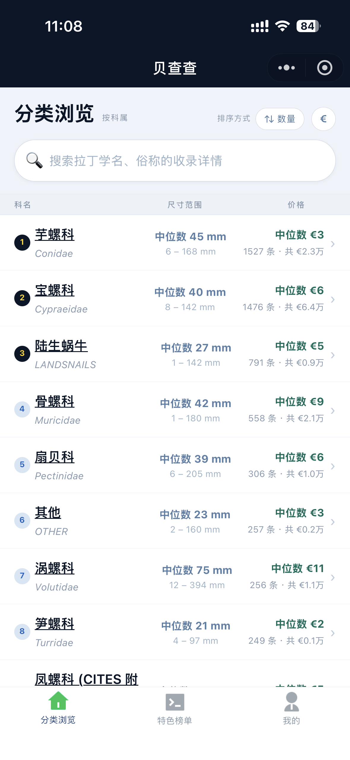Tap the green home icon in tab bar

(58, 701)
